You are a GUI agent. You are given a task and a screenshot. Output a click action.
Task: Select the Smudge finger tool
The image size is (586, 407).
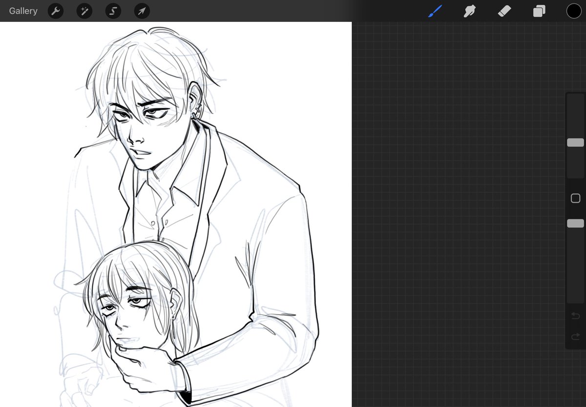pyautogui.click(x=470, y=11)
